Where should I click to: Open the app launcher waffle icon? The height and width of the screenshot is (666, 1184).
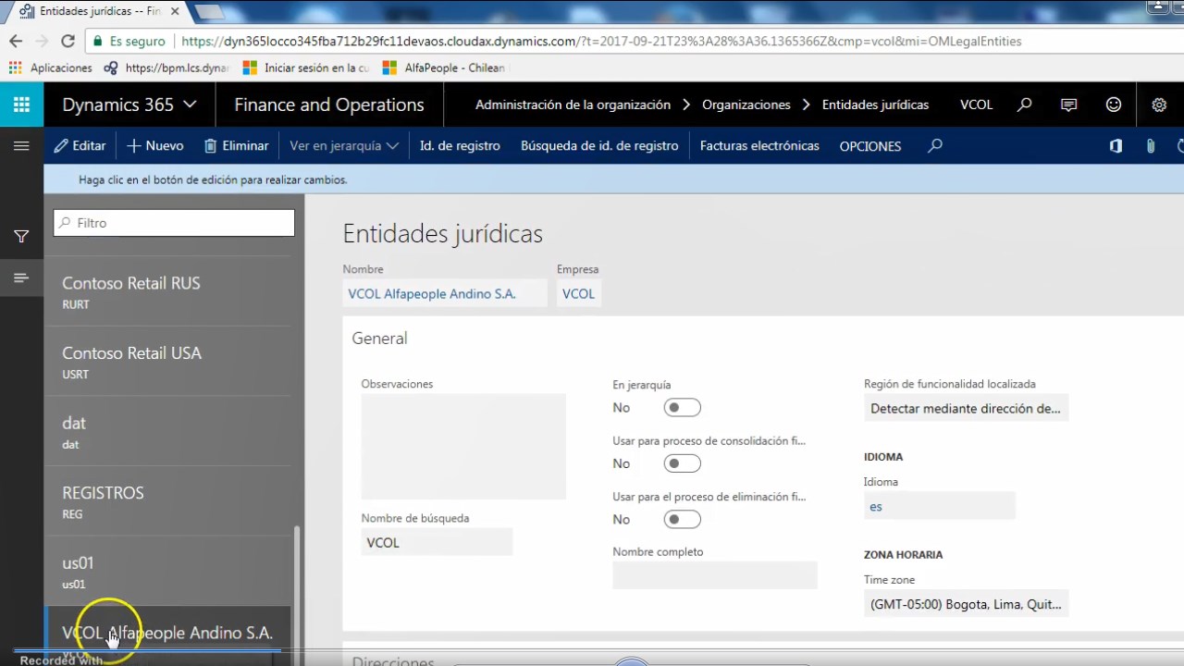coord(21,105)
